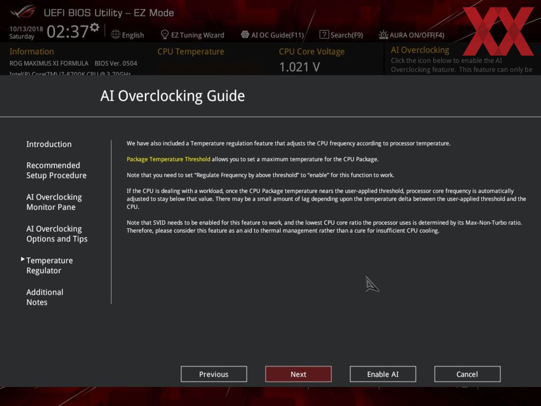Click the AI Overclocking heading at top right
Image resolution: width=541 pixels, height=406 pixels.
click(x=420, y=50)
